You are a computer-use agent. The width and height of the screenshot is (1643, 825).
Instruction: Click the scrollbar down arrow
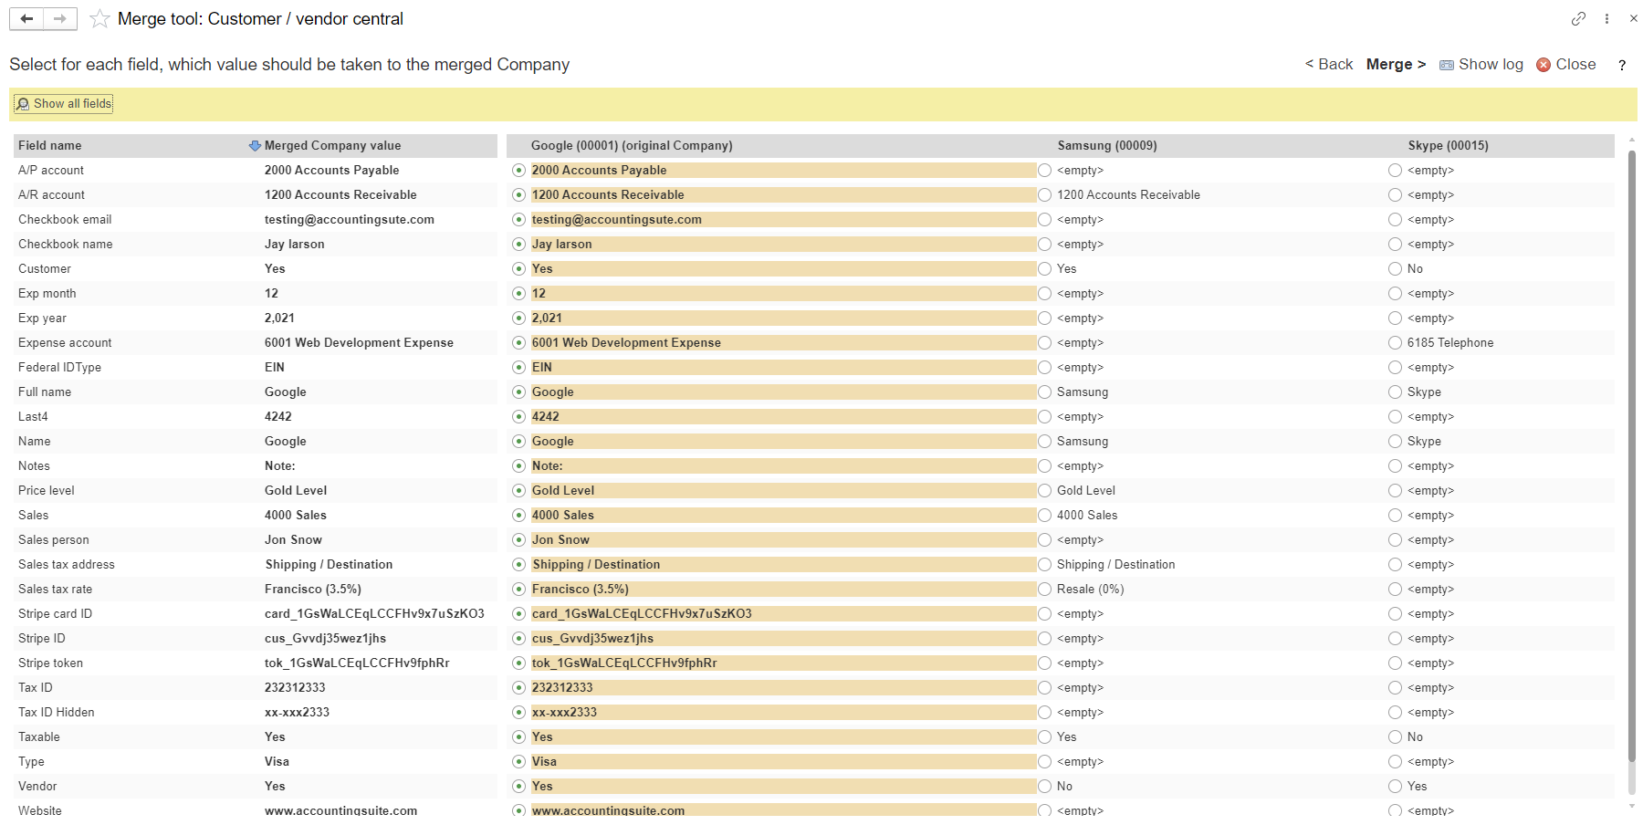pos(1632,807)
